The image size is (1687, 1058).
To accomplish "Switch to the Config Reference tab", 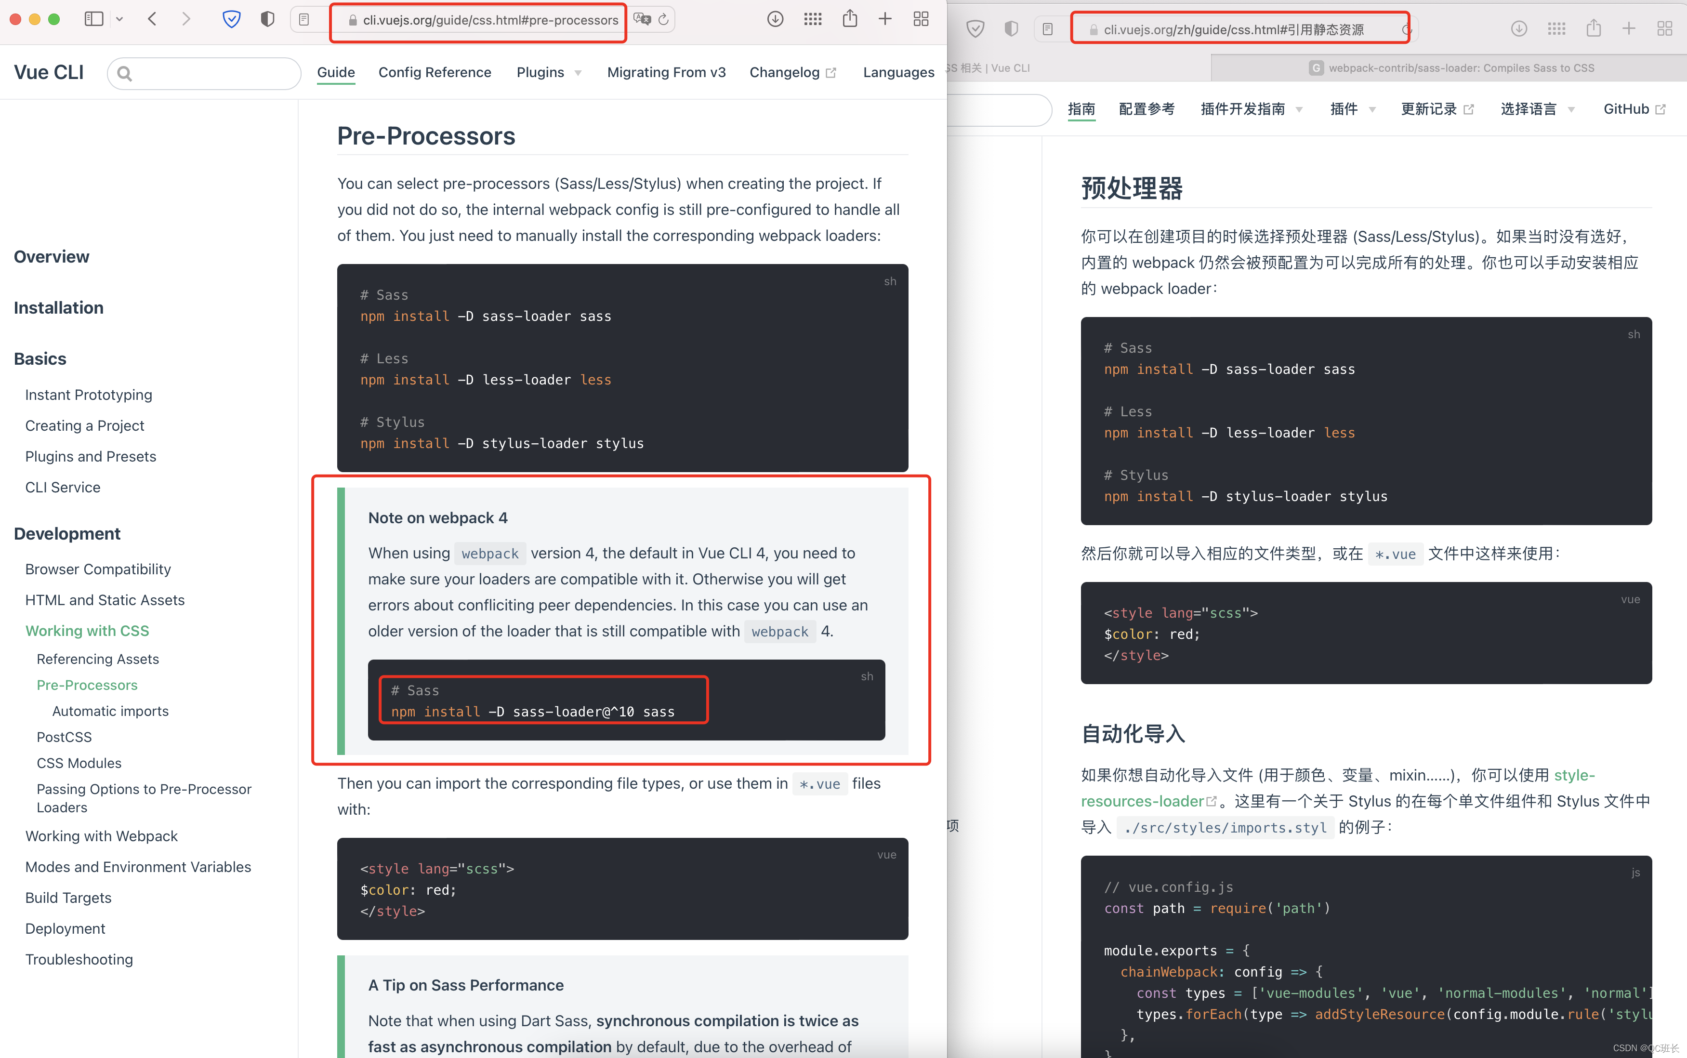I will tap(435, 72).
